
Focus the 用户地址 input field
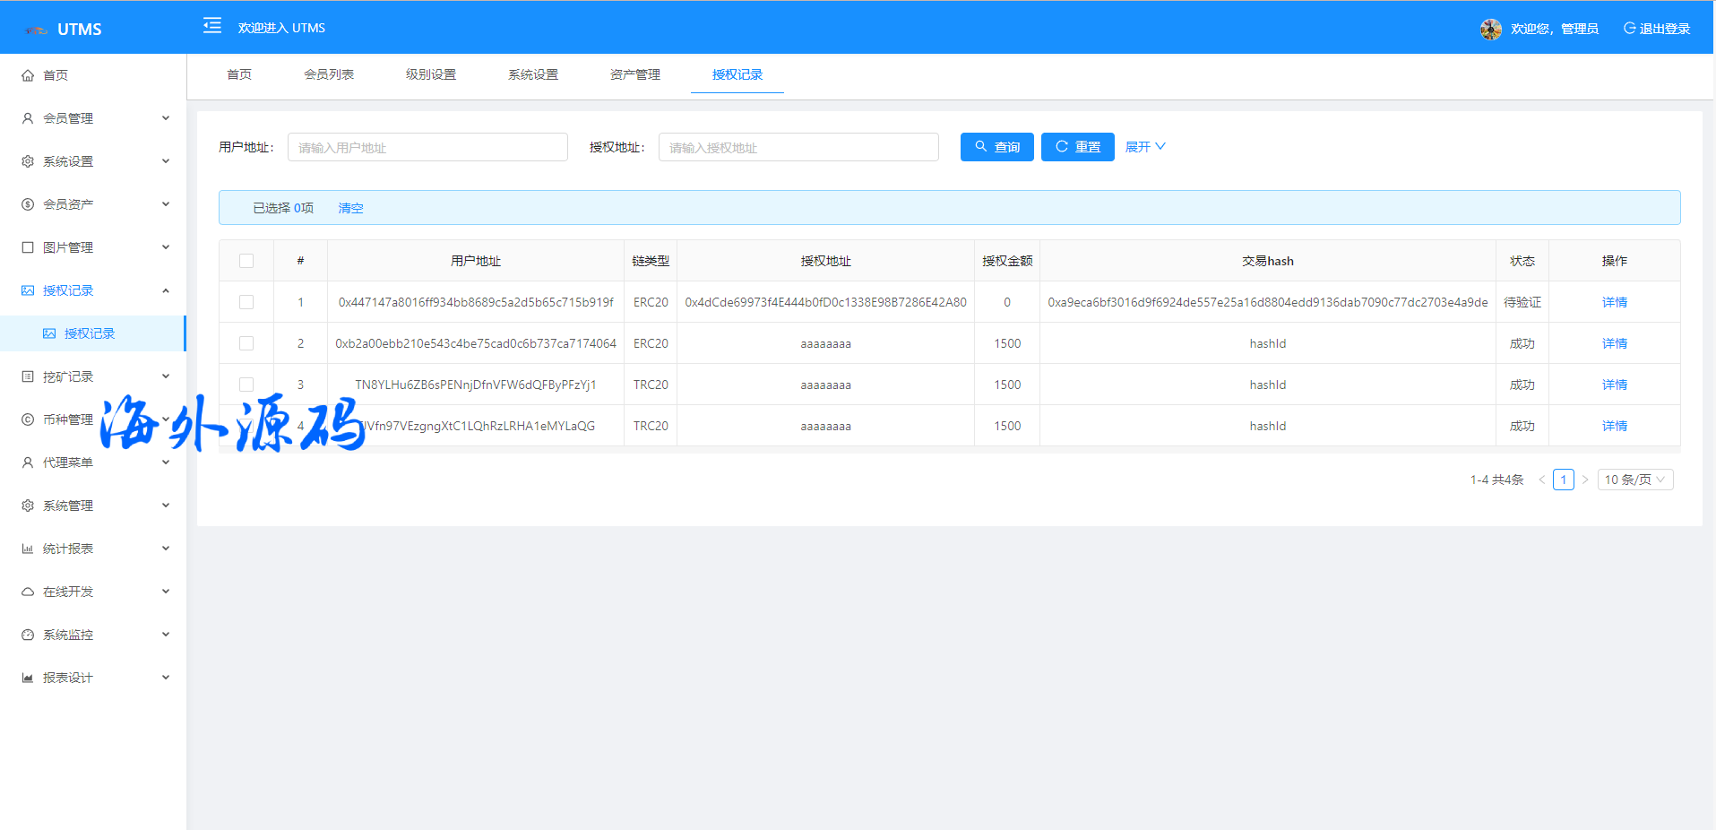pyautogui.click(x=427, y=147)
